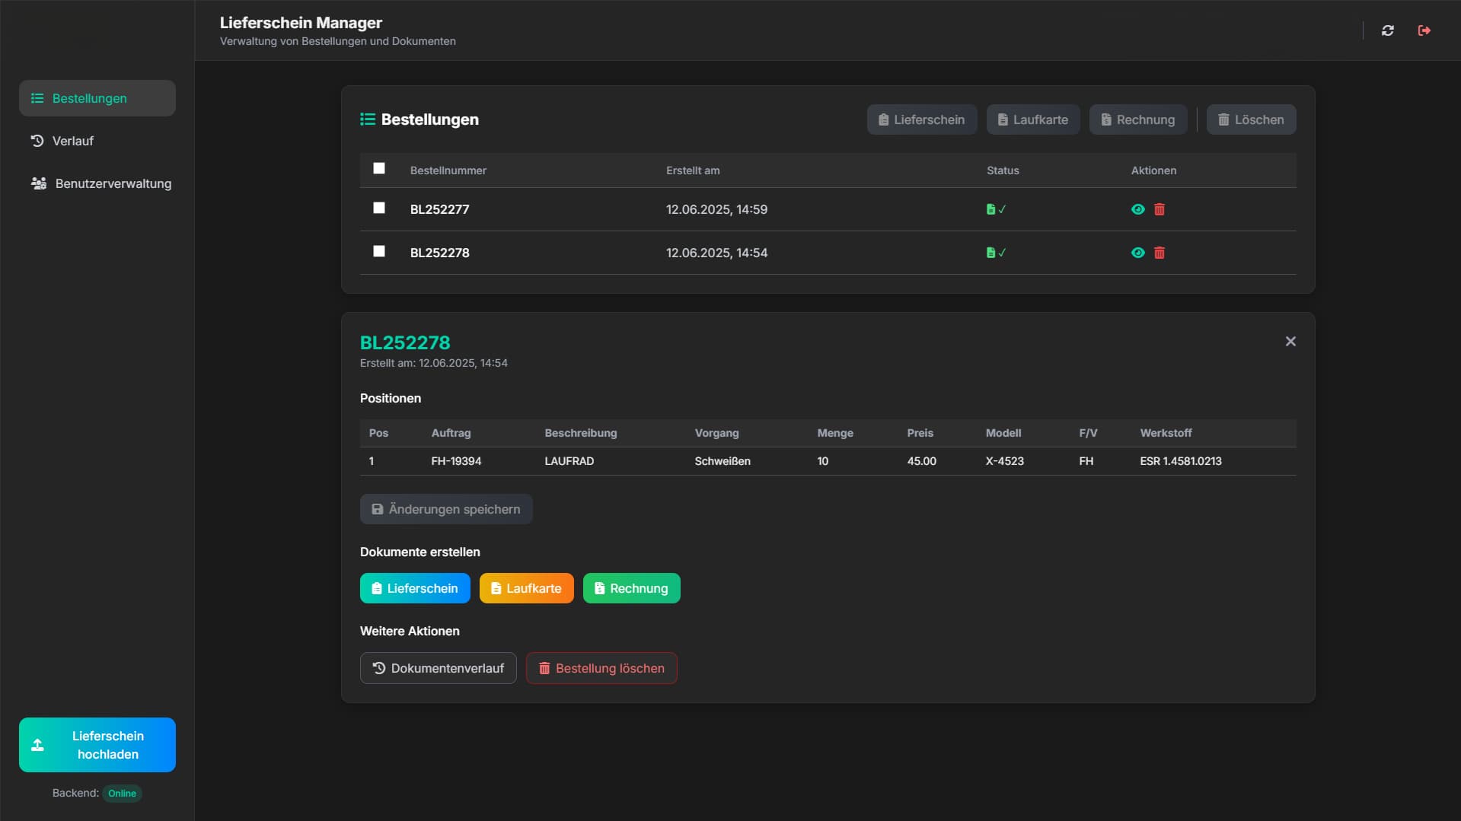Toggle the select-all checkbox in the table header
Image resolution: width=1461 pixels, height=821 pixels.
tap(379, 169)
